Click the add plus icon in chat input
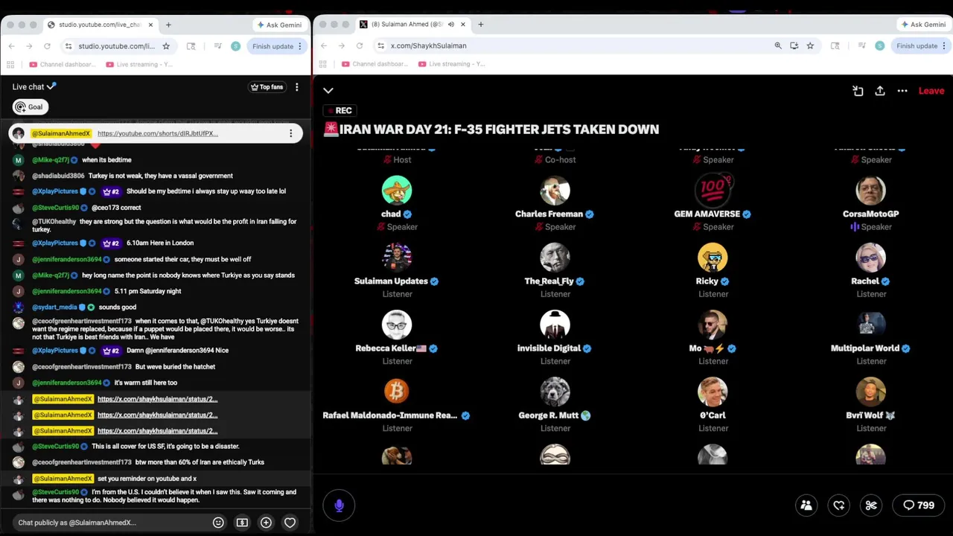 tap(266, 523)
